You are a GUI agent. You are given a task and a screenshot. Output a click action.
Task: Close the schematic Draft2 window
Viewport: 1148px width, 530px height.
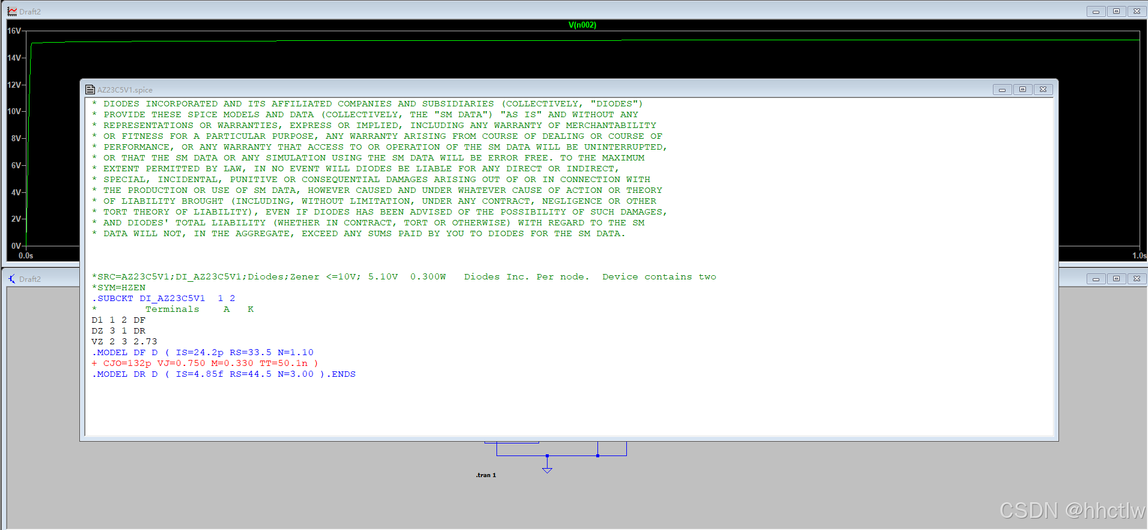tap(1137, 279)
